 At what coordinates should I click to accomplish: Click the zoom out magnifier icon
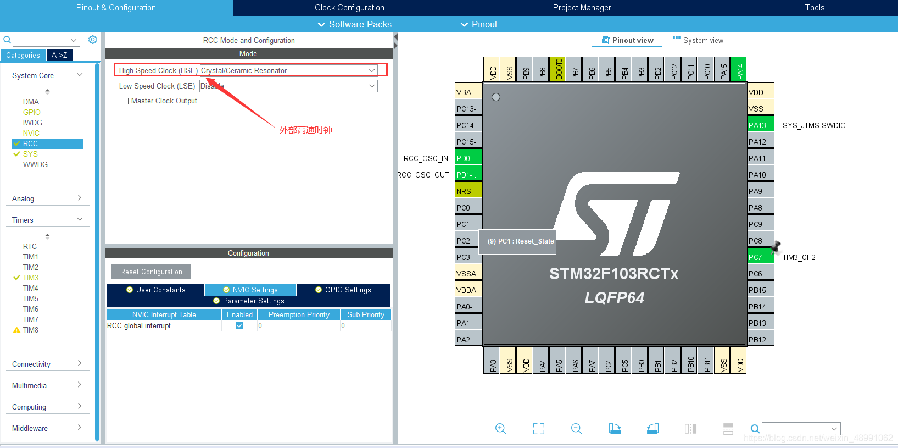[577, 429]
